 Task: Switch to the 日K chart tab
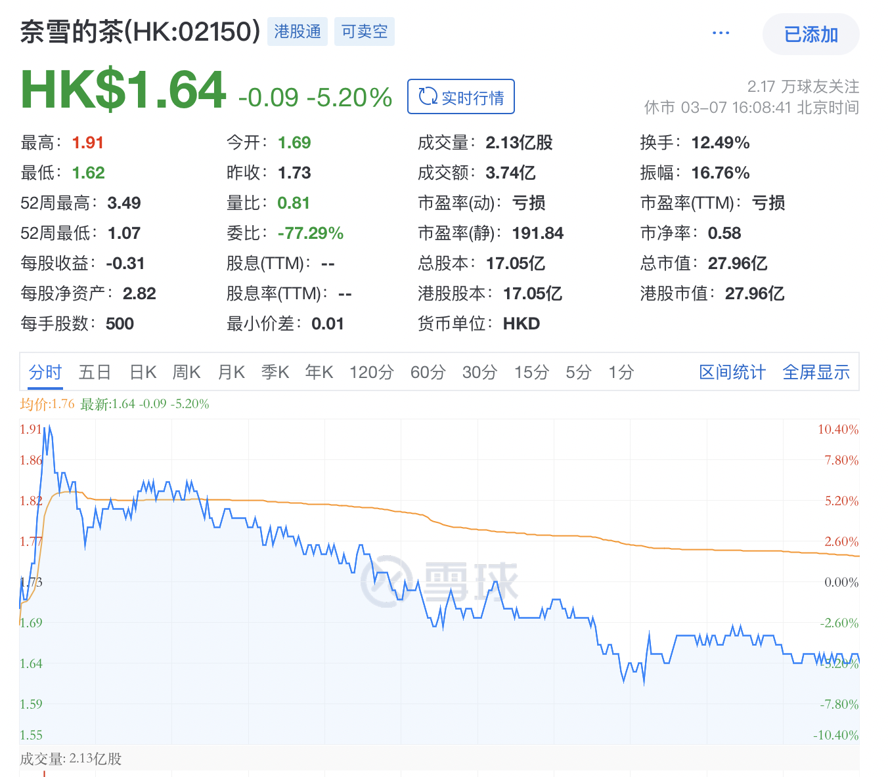143,372
